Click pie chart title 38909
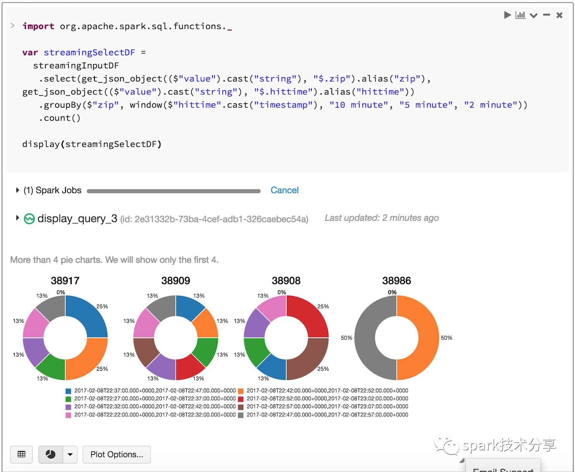Viewport: 575px width, 472px height. (176, 281)
